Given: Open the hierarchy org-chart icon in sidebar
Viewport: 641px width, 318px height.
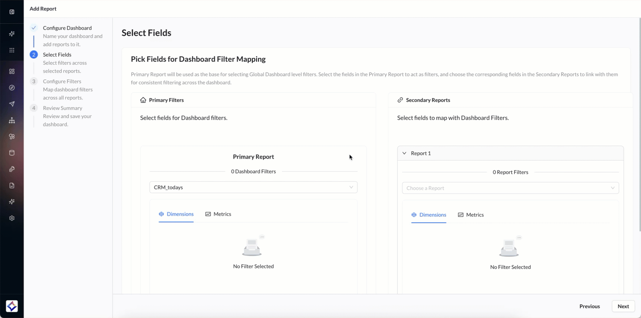Looking at the screenshot, I should pos(12,120).
